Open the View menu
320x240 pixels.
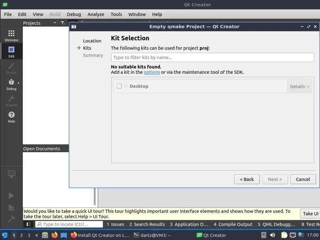[38, 14]
